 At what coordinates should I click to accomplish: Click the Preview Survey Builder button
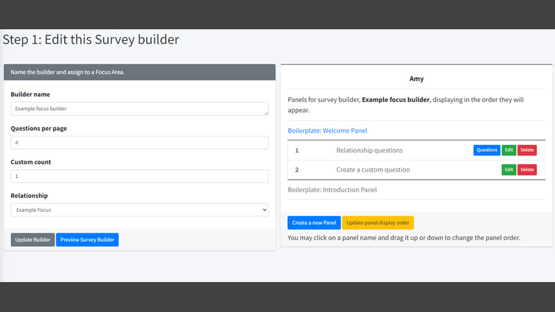coord(87,240)
